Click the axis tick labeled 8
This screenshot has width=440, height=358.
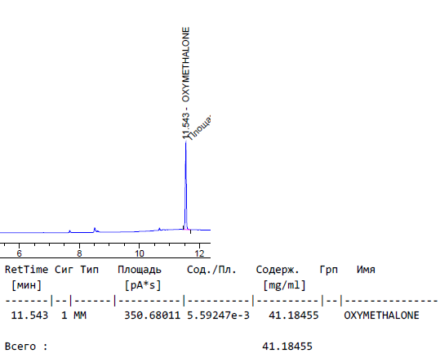point(79,253)
